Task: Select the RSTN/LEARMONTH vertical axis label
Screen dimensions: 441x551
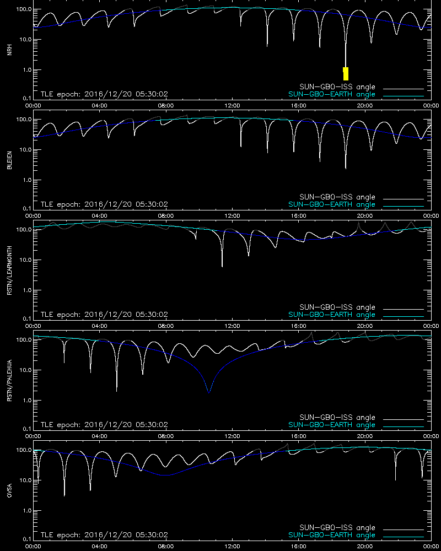Action: point(9,270)
